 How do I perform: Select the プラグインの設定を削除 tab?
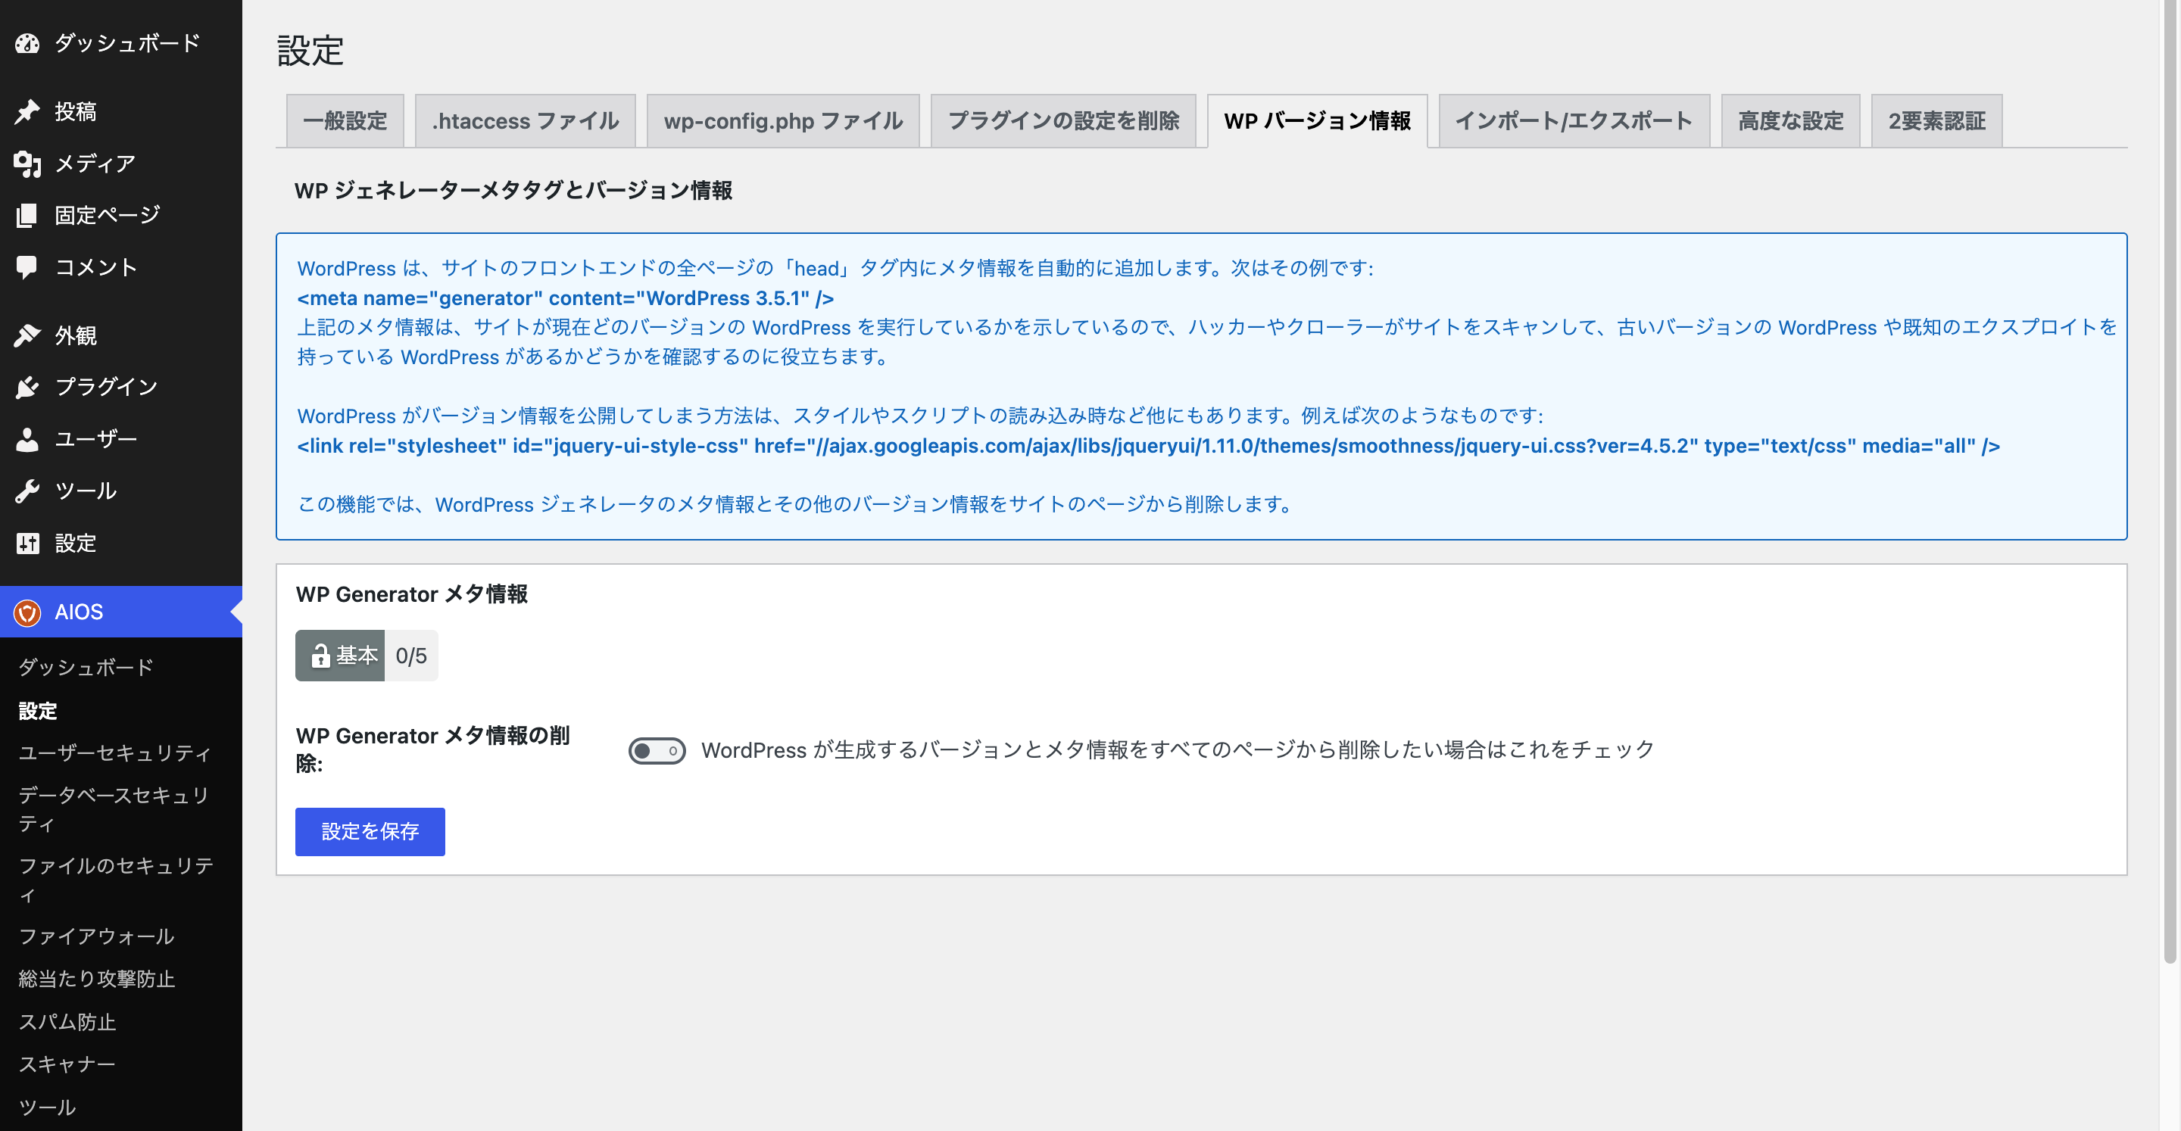[1063, 121]
